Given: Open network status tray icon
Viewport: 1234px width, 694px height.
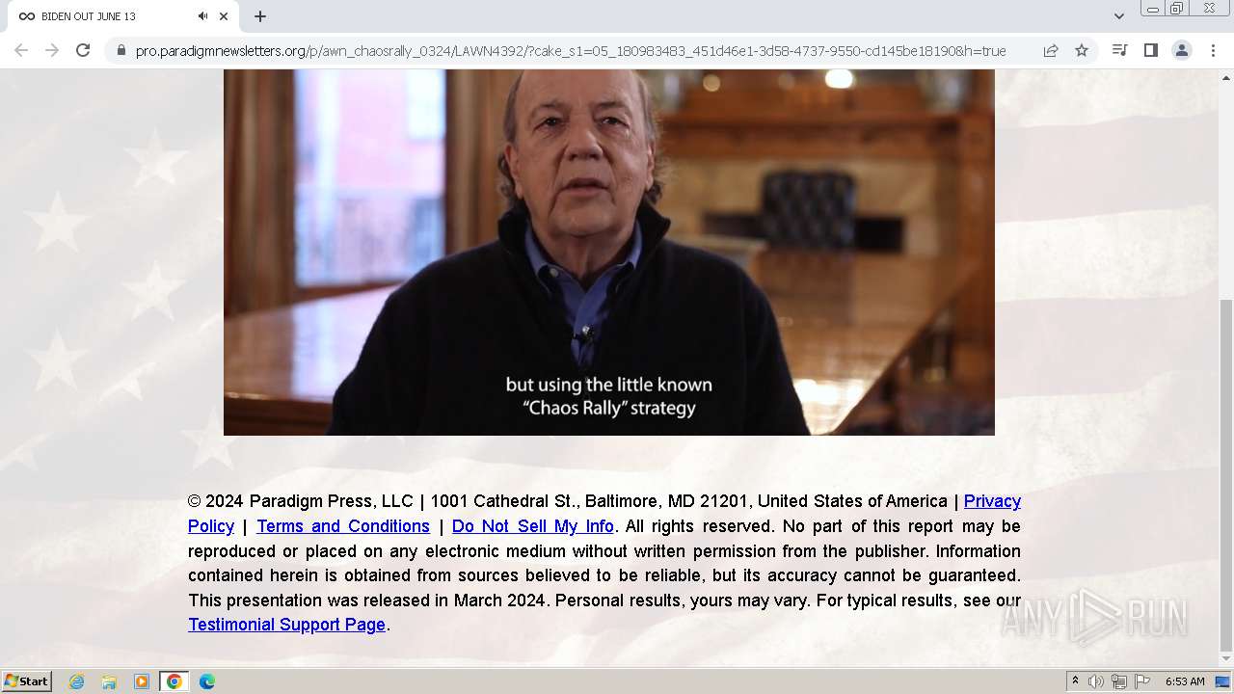Looking at the screenshot, I should 1119,681.
